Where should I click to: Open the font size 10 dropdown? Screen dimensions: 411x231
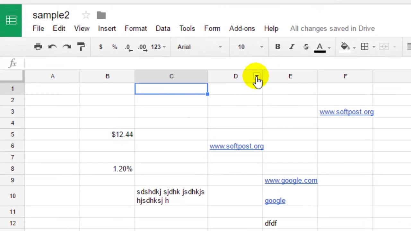(x=250, y=47)
